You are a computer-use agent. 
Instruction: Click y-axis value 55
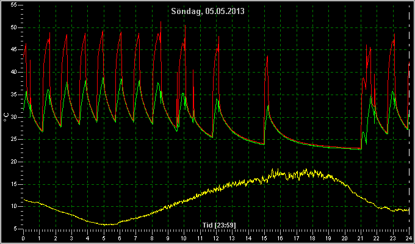click(x=14, y=5)
